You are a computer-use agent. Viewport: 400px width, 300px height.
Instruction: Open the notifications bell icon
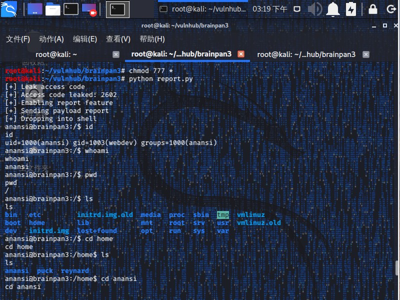pos(333,9)
